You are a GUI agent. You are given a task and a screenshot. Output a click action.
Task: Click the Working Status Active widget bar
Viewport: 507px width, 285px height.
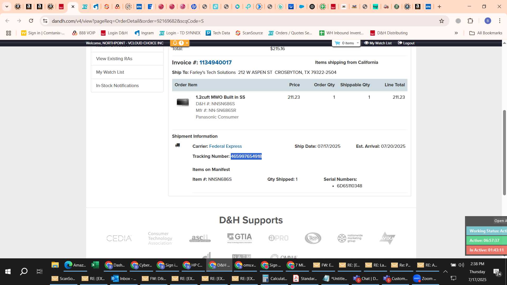[x=486, y=231]
